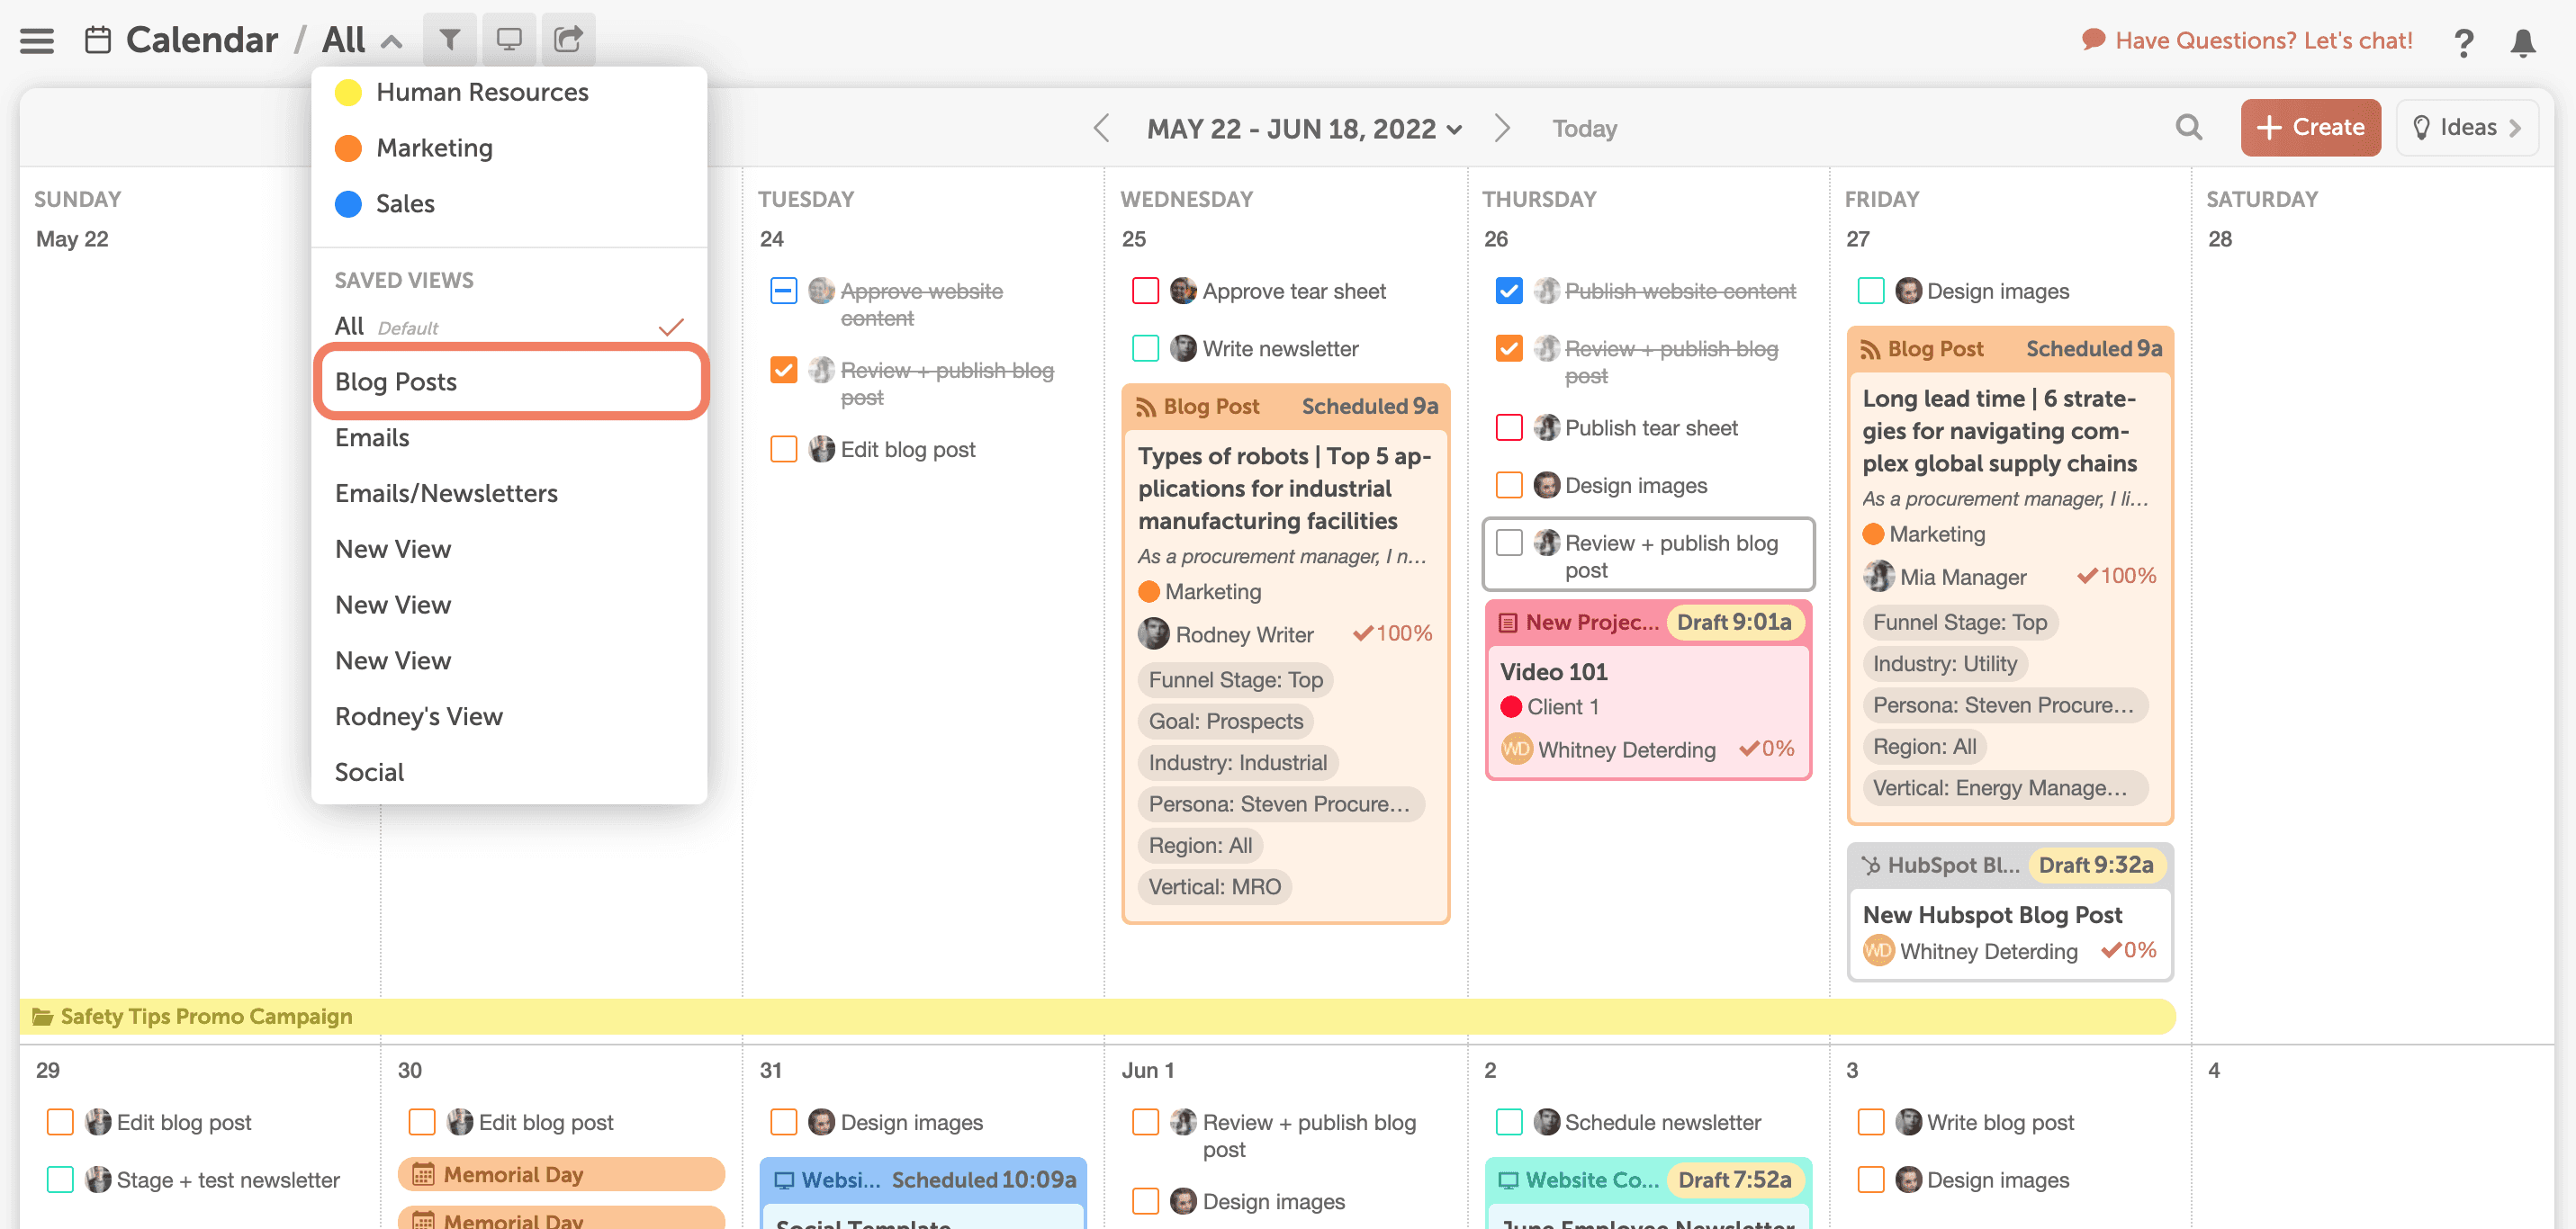Click Goal: Prospects tag
Screen dimensions: 2576x1229
pyautogui.click(x=1225, y=721)
